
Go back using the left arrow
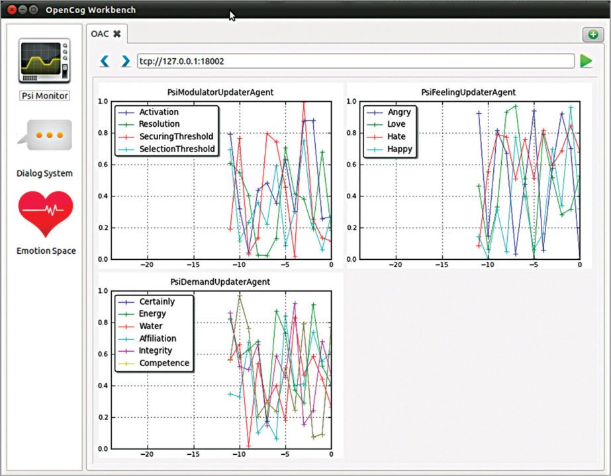tap(105, 61)
